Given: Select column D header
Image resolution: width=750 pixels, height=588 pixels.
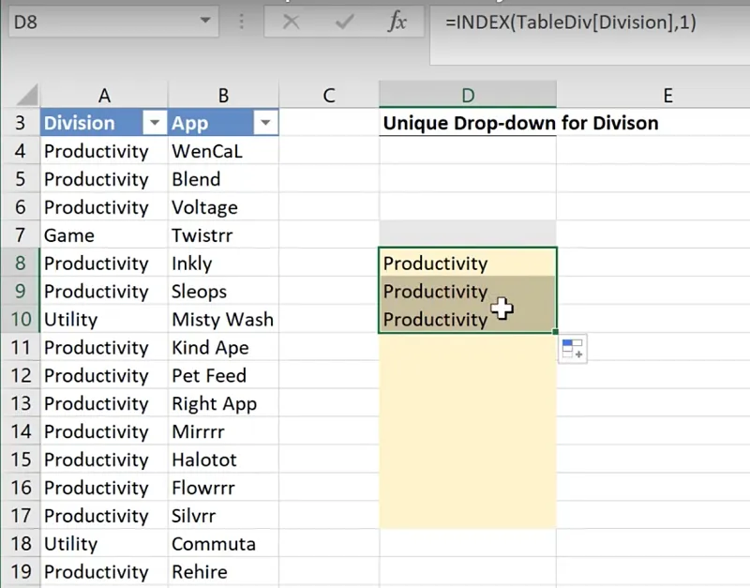Looking at the screenshot, I should point(467,95).
